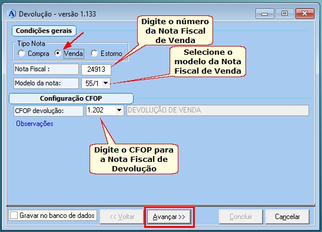Maximize the Devolução window
Screen dimensions: 322x232
tap(284, 14)
